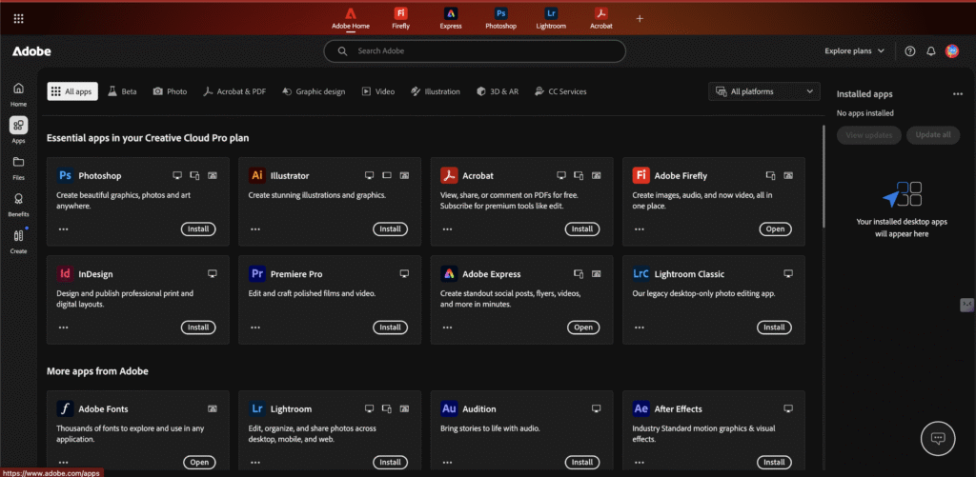
Task: Click the Adobe Firefly card icon
Action: pyautogui.click(x=640, y=175)
